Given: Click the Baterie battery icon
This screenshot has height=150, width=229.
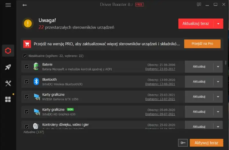Looking at the screenshot, I should click(36, 67).
